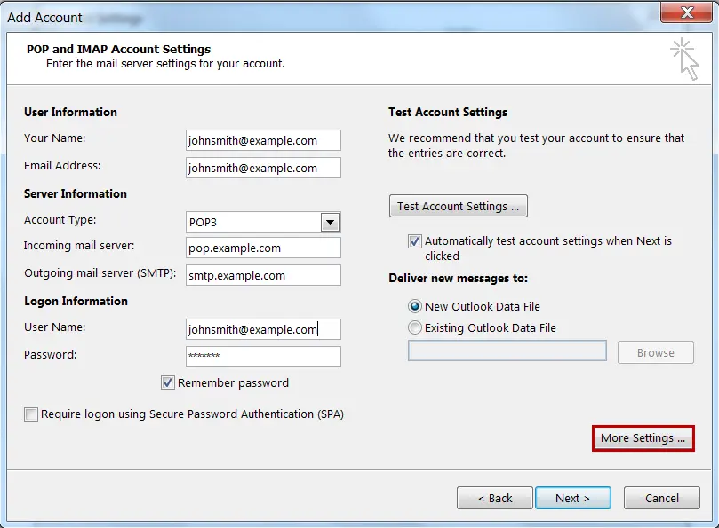Click the Test Account Settings button

pyautogui.click(x=459, y=206)
